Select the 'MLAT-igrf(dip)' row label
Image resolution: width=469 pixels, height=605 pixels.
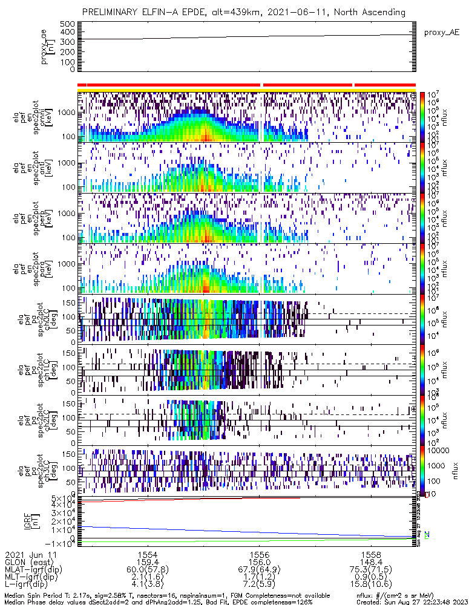pyautogui.click(x=33, y=569)
